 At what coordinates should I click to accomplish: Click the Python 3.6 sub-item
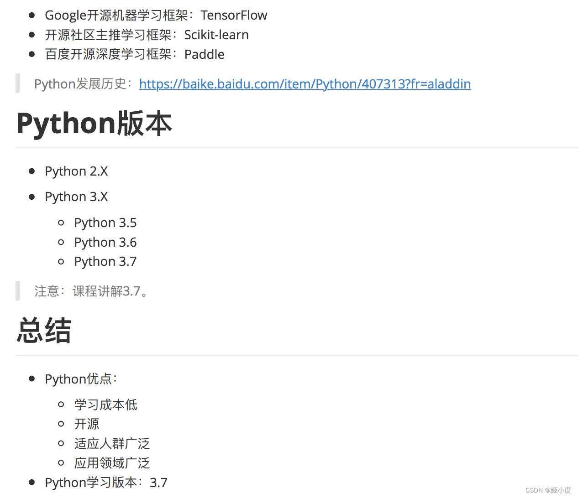point(105,242)
